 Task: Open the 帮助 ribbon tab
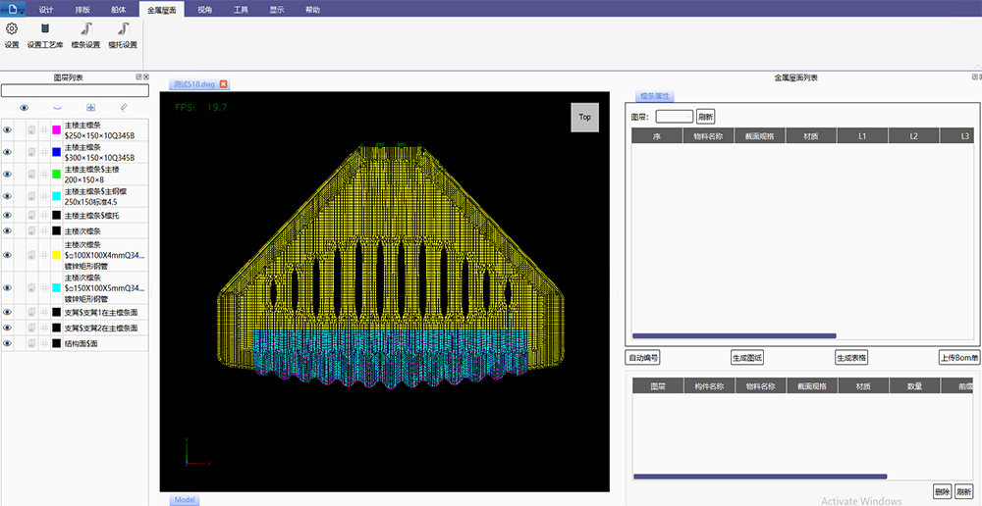tap(312, 10)
